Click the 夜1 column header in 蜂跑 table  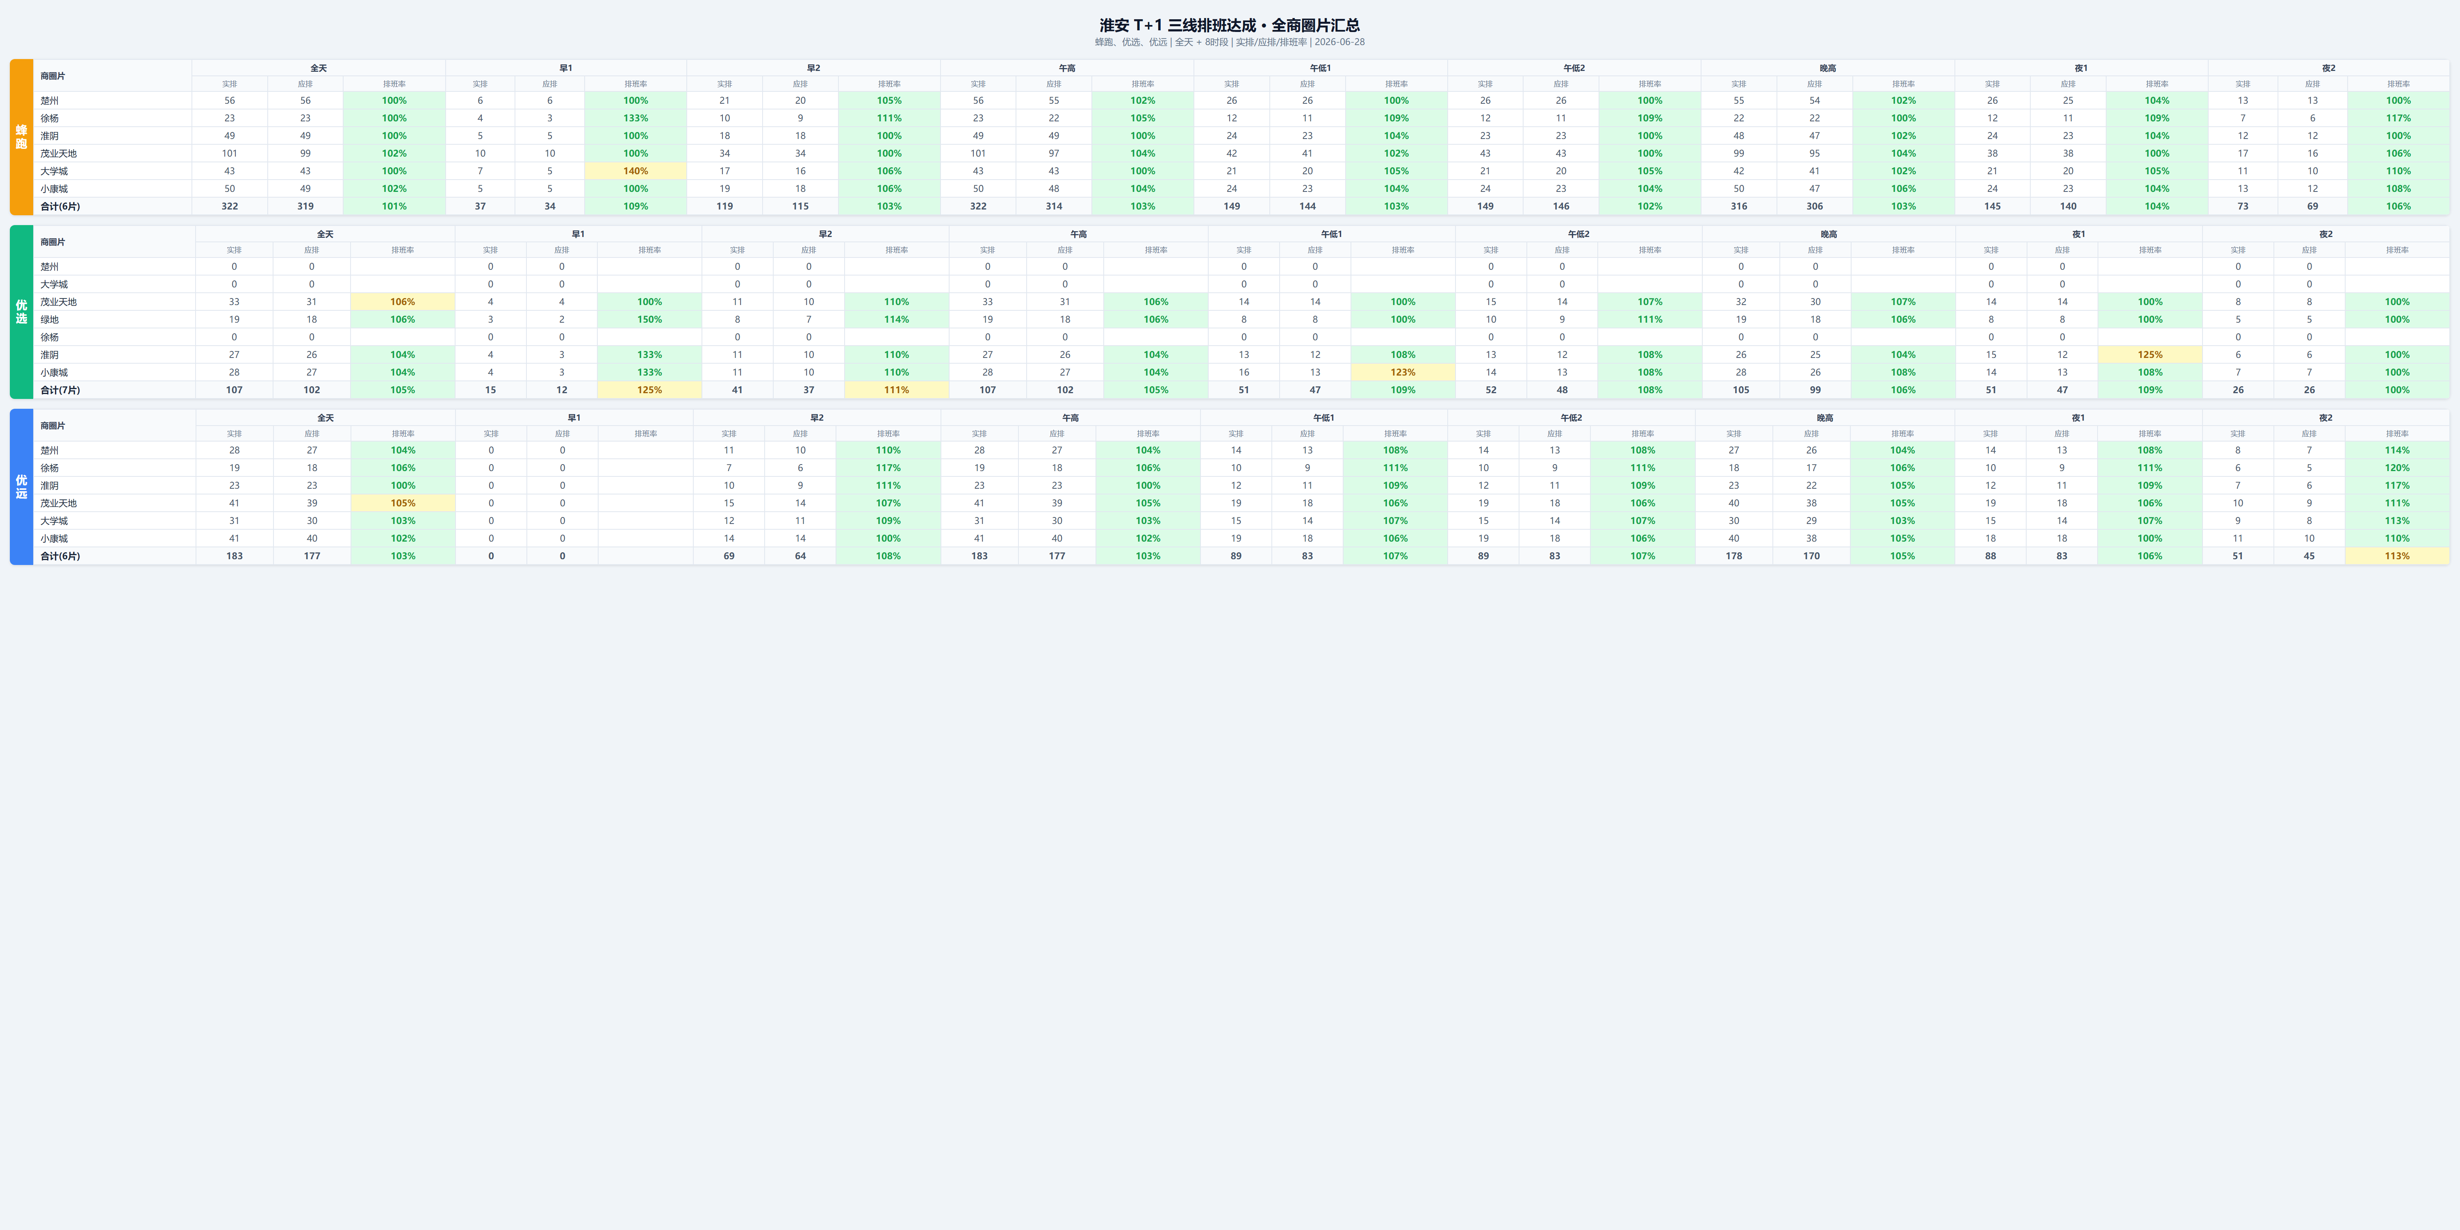pyautogui.click(x=2081, y=68)
